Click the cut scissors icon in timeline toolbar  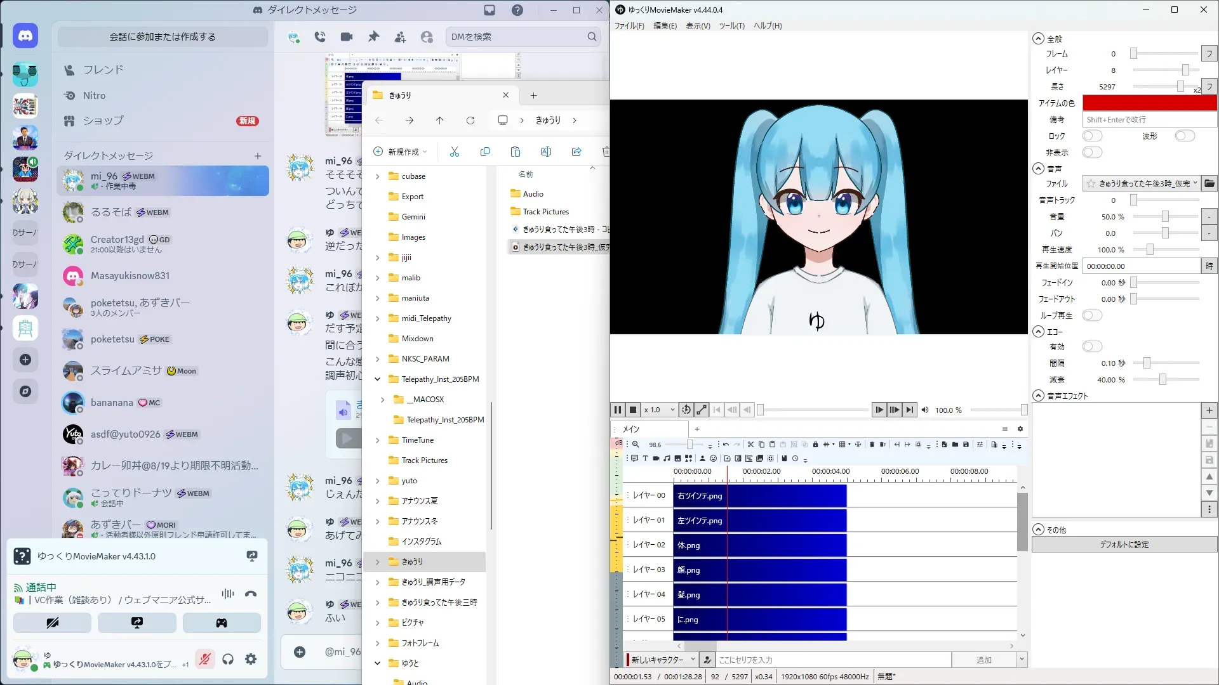click(750, 445)
